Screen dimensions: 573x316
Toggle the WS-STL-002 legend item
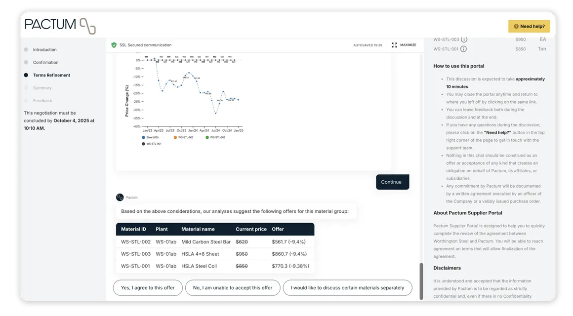(x=183, y=137)
